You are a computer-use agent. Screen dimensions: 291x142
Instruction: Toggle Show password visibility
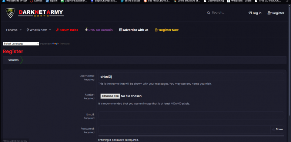(x=277, y=129)
